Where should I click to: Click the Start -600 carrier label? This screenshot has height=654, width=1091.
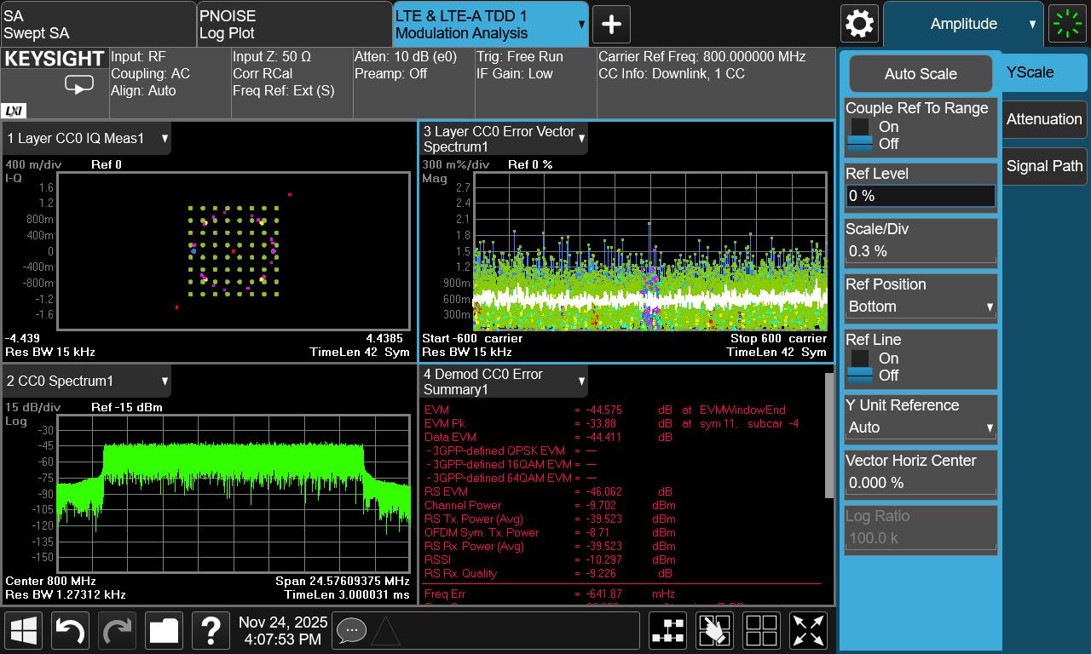pos(472,338)
